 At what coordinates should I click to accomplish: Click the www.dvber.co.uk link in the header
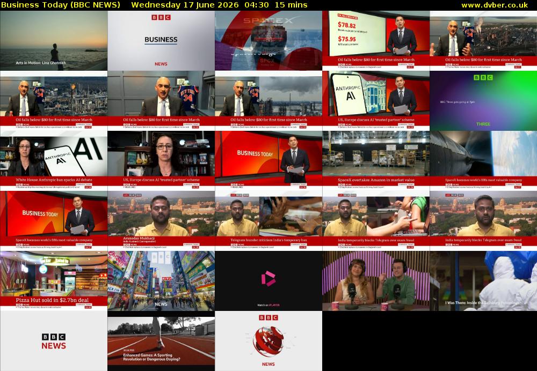[x=495, y=5]
